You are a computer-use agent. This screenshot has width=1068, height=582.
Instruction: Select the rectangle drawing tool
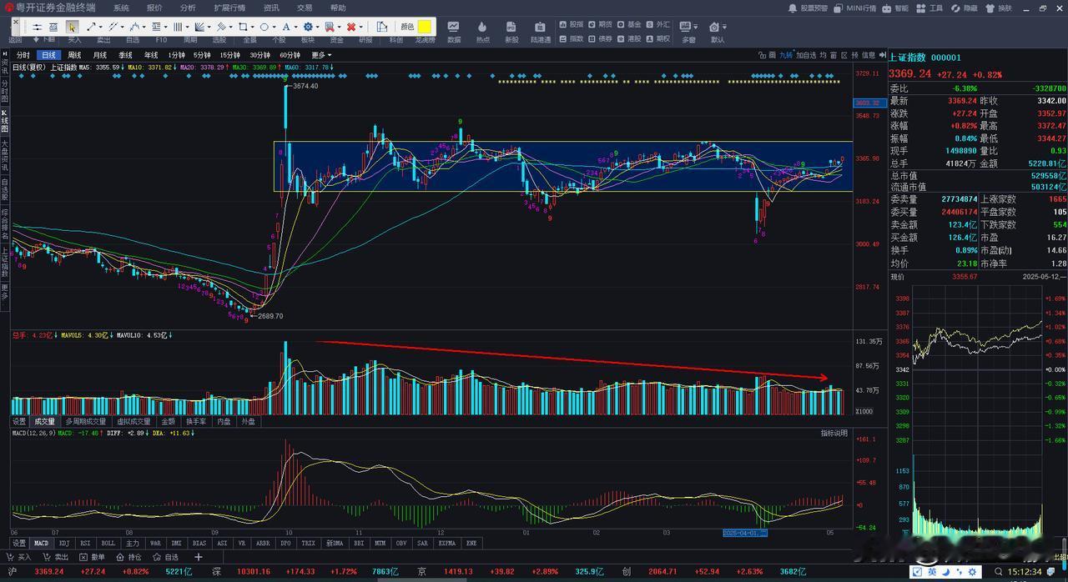(242, 27)
